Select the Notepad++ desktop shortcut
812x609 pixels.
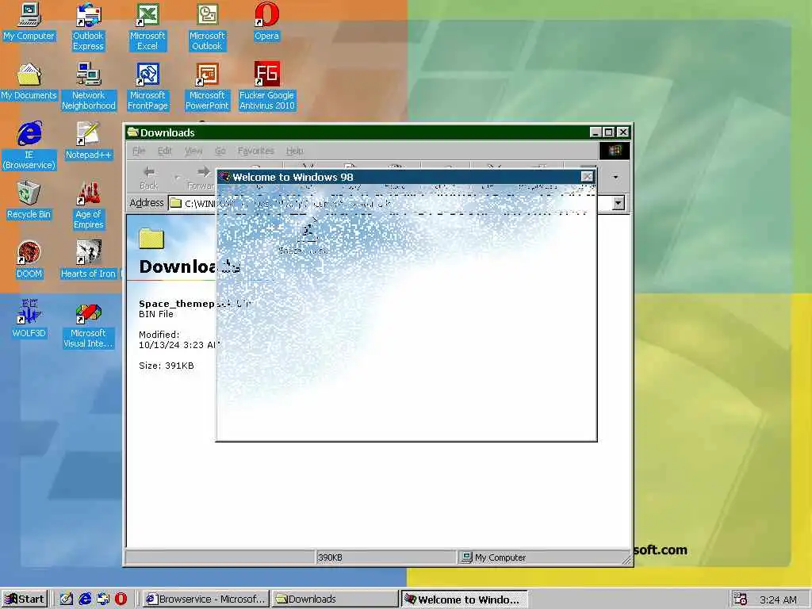point(89,141)
